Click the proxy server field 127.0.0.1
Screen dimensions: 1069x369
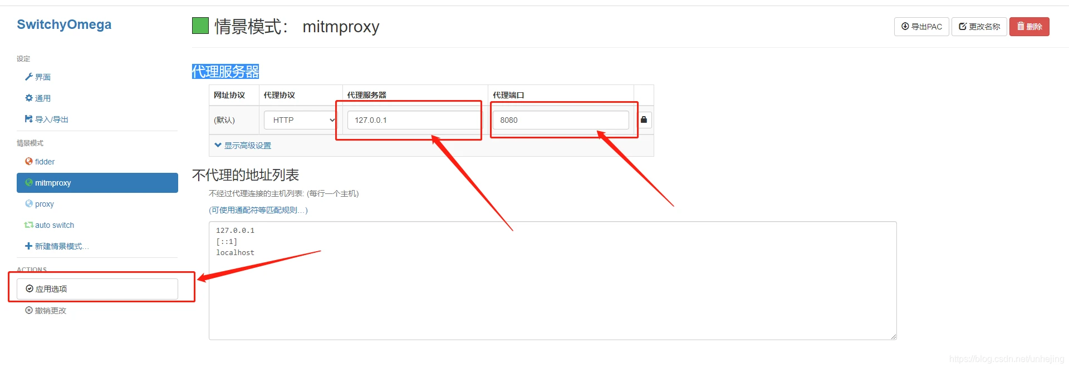414,120
